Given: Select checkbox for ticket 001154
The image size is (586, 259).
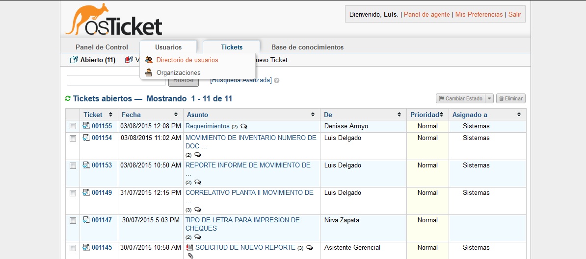Looking at the screenshot, I should click(x=73, y=138).
